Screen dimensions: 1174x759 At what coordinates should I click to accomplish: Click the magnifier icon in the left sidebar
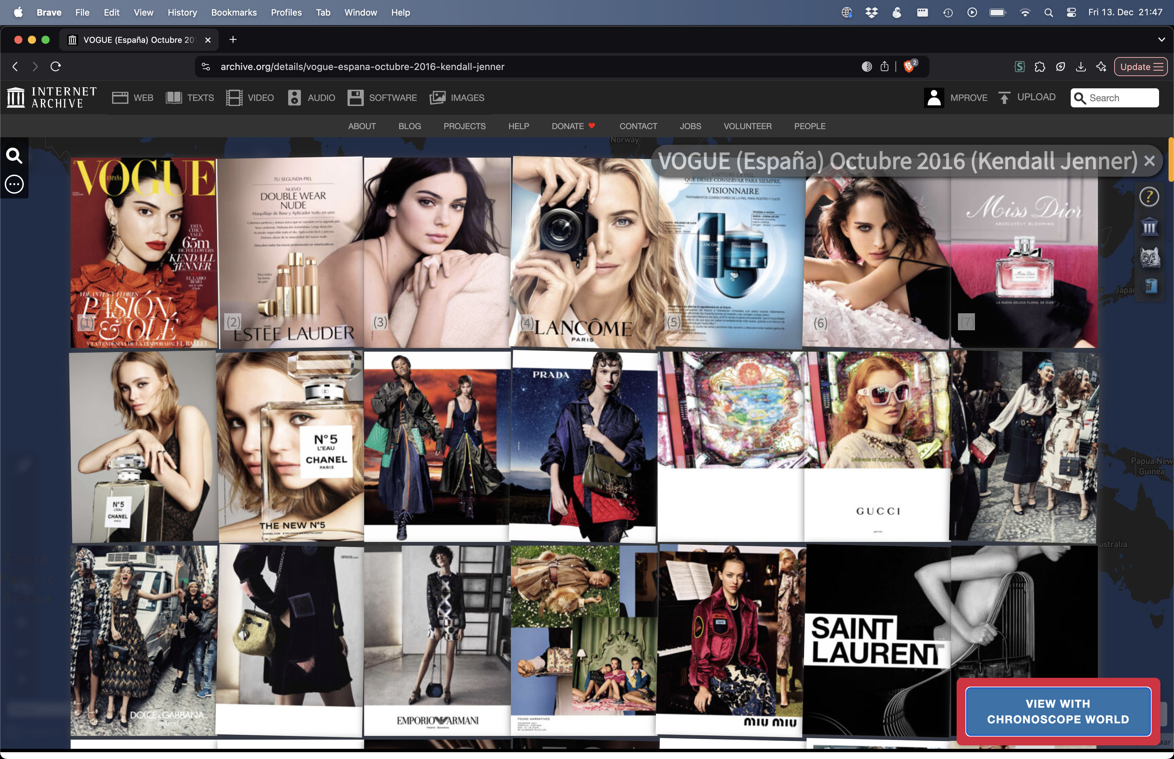[x=14, y=156]
